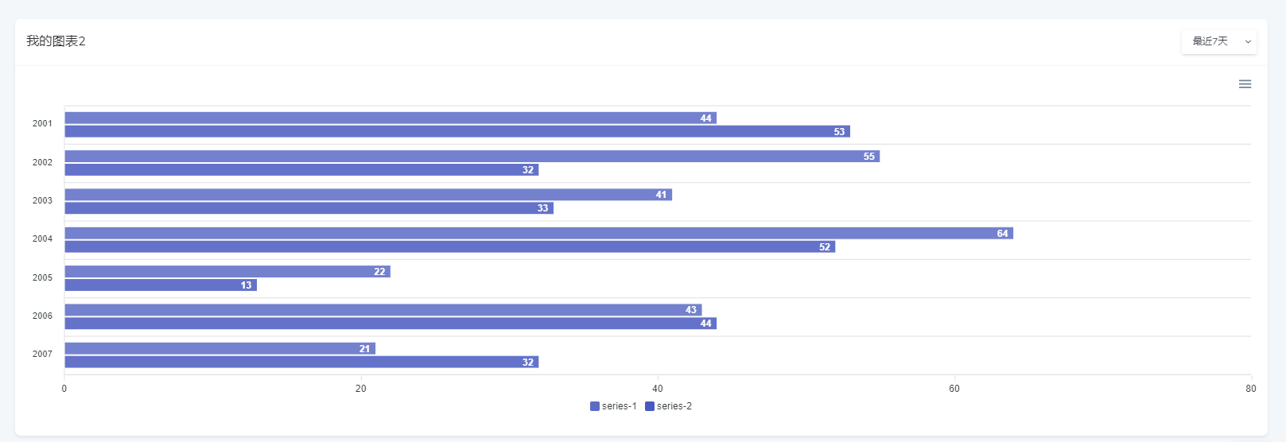Image resolution: width=1286 pixels, height=442 pixels.
Task: Click the 2004 bar showing 64
Action: [538, 233]
